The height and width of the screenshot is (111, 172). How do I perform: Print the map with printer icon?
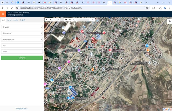tap(74, 20)
